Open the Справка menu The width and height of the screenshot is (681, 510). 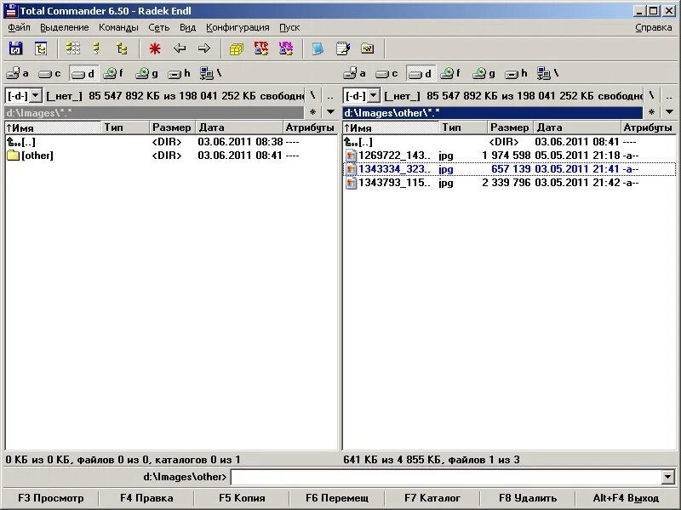pyautogui.click(x=653, y=27)
